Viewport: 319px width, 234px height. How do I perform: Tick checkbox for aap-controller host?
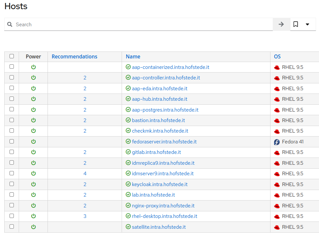(12, 77)
